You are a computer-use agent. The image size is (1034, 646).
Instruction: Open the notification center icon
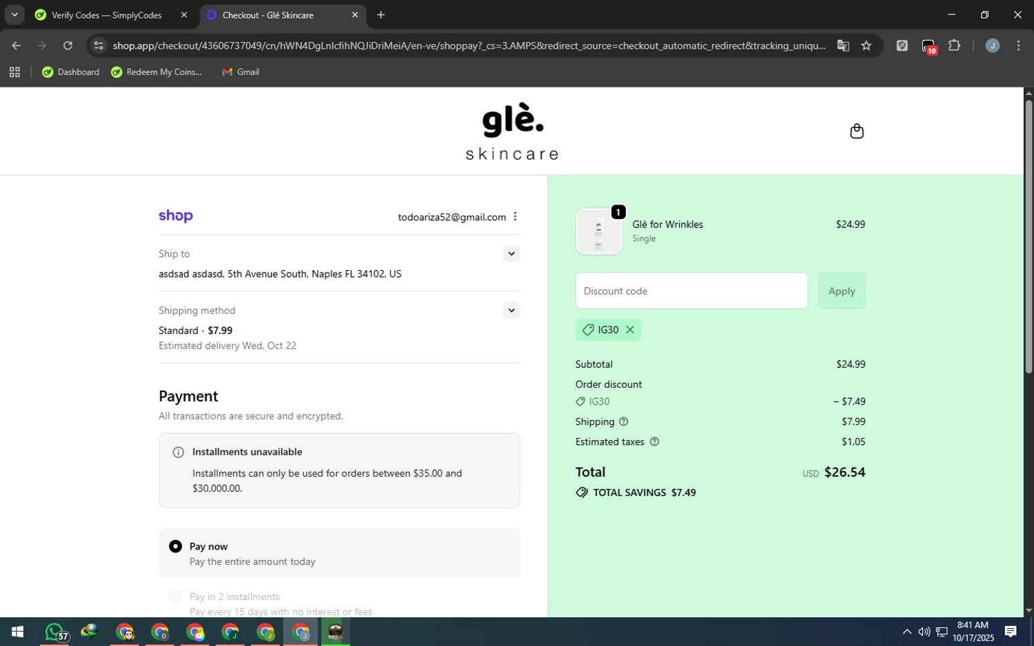click(1011, 632)
